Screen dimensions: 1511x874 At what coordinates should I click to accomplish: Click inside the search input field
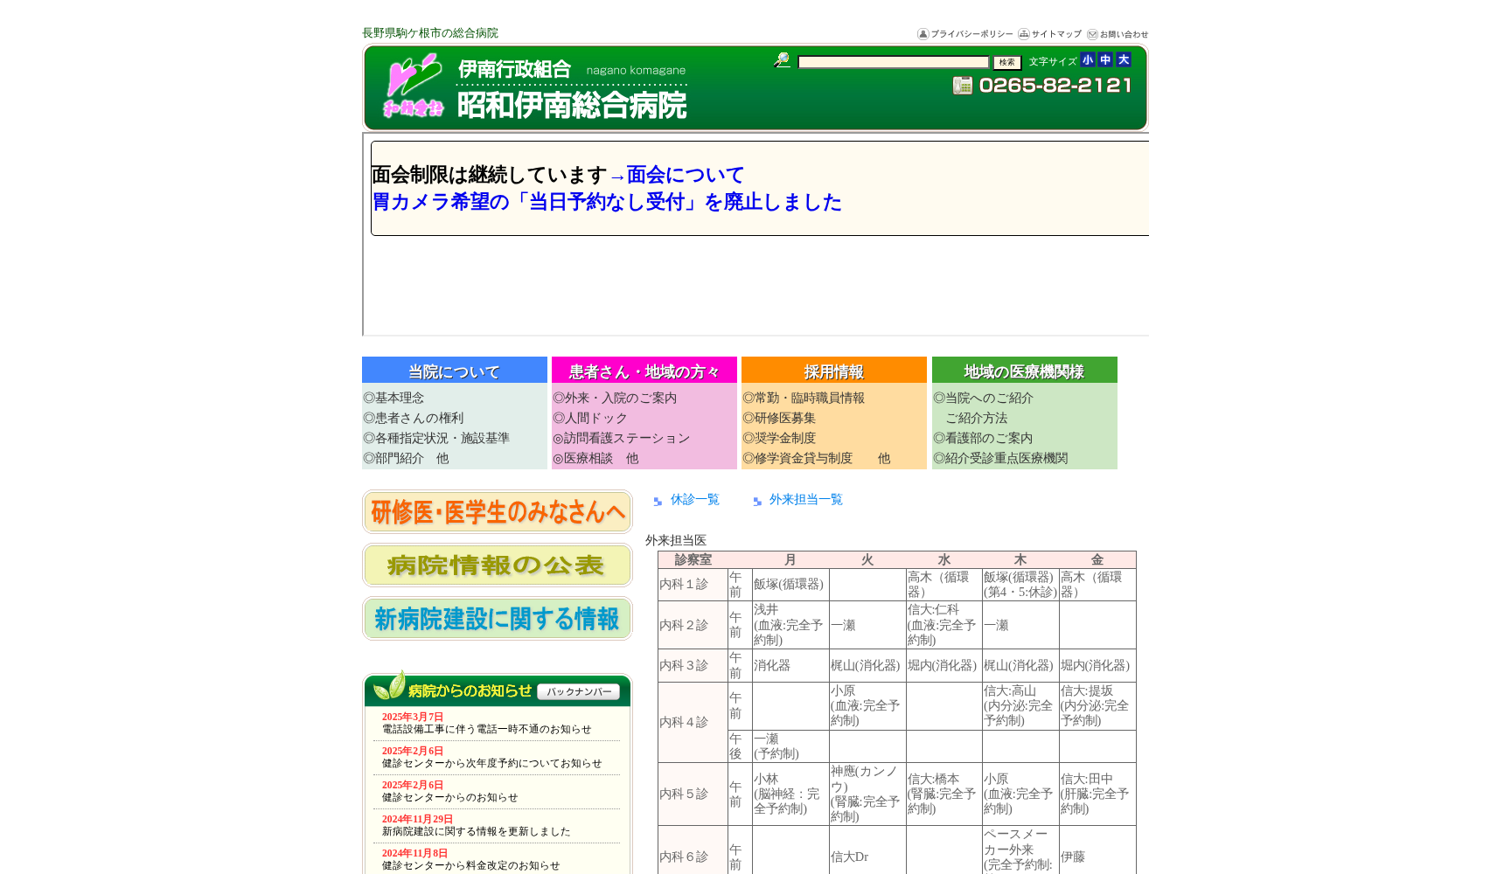pos(892,61)
